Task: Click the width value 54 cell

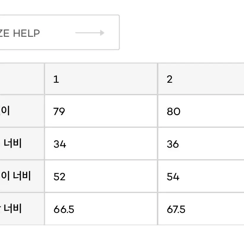Action: [201, 176]
